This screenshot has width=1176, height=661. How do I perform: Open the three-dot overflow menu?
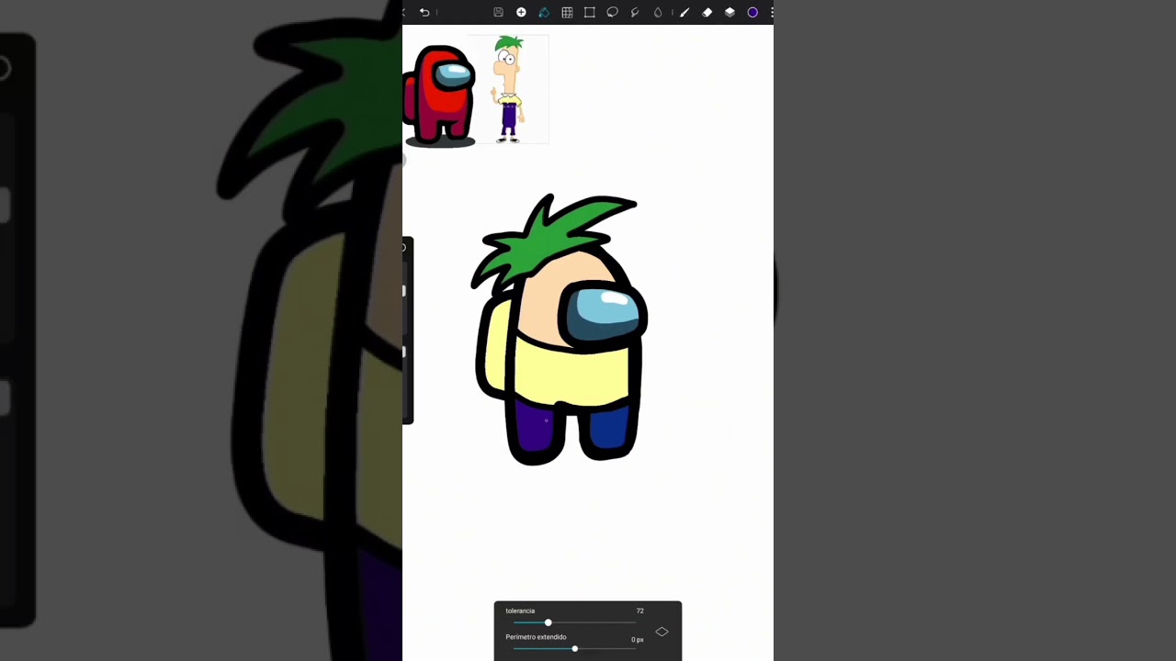[x=772, y=12]
